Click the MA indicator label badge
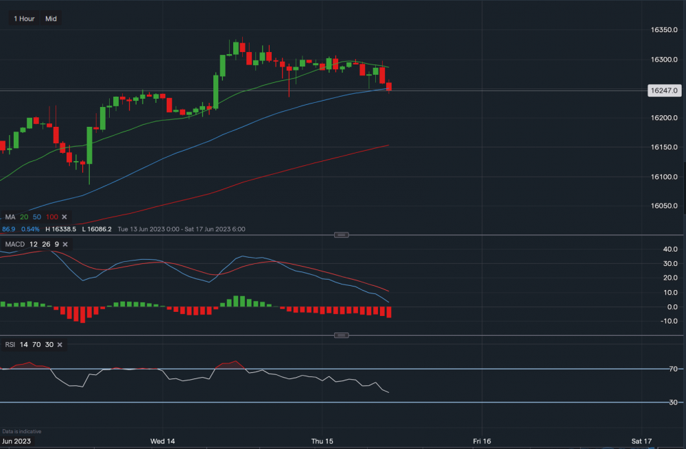The width and height of the screenshot is (686, 449). point(10,217)
